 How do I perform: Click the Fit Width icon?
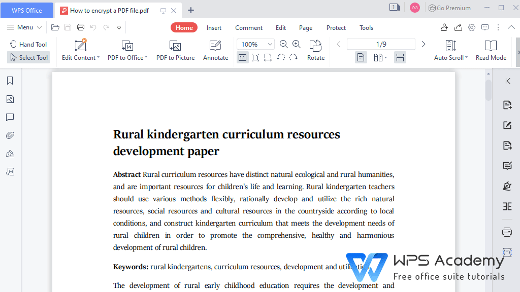click(268, 58)
